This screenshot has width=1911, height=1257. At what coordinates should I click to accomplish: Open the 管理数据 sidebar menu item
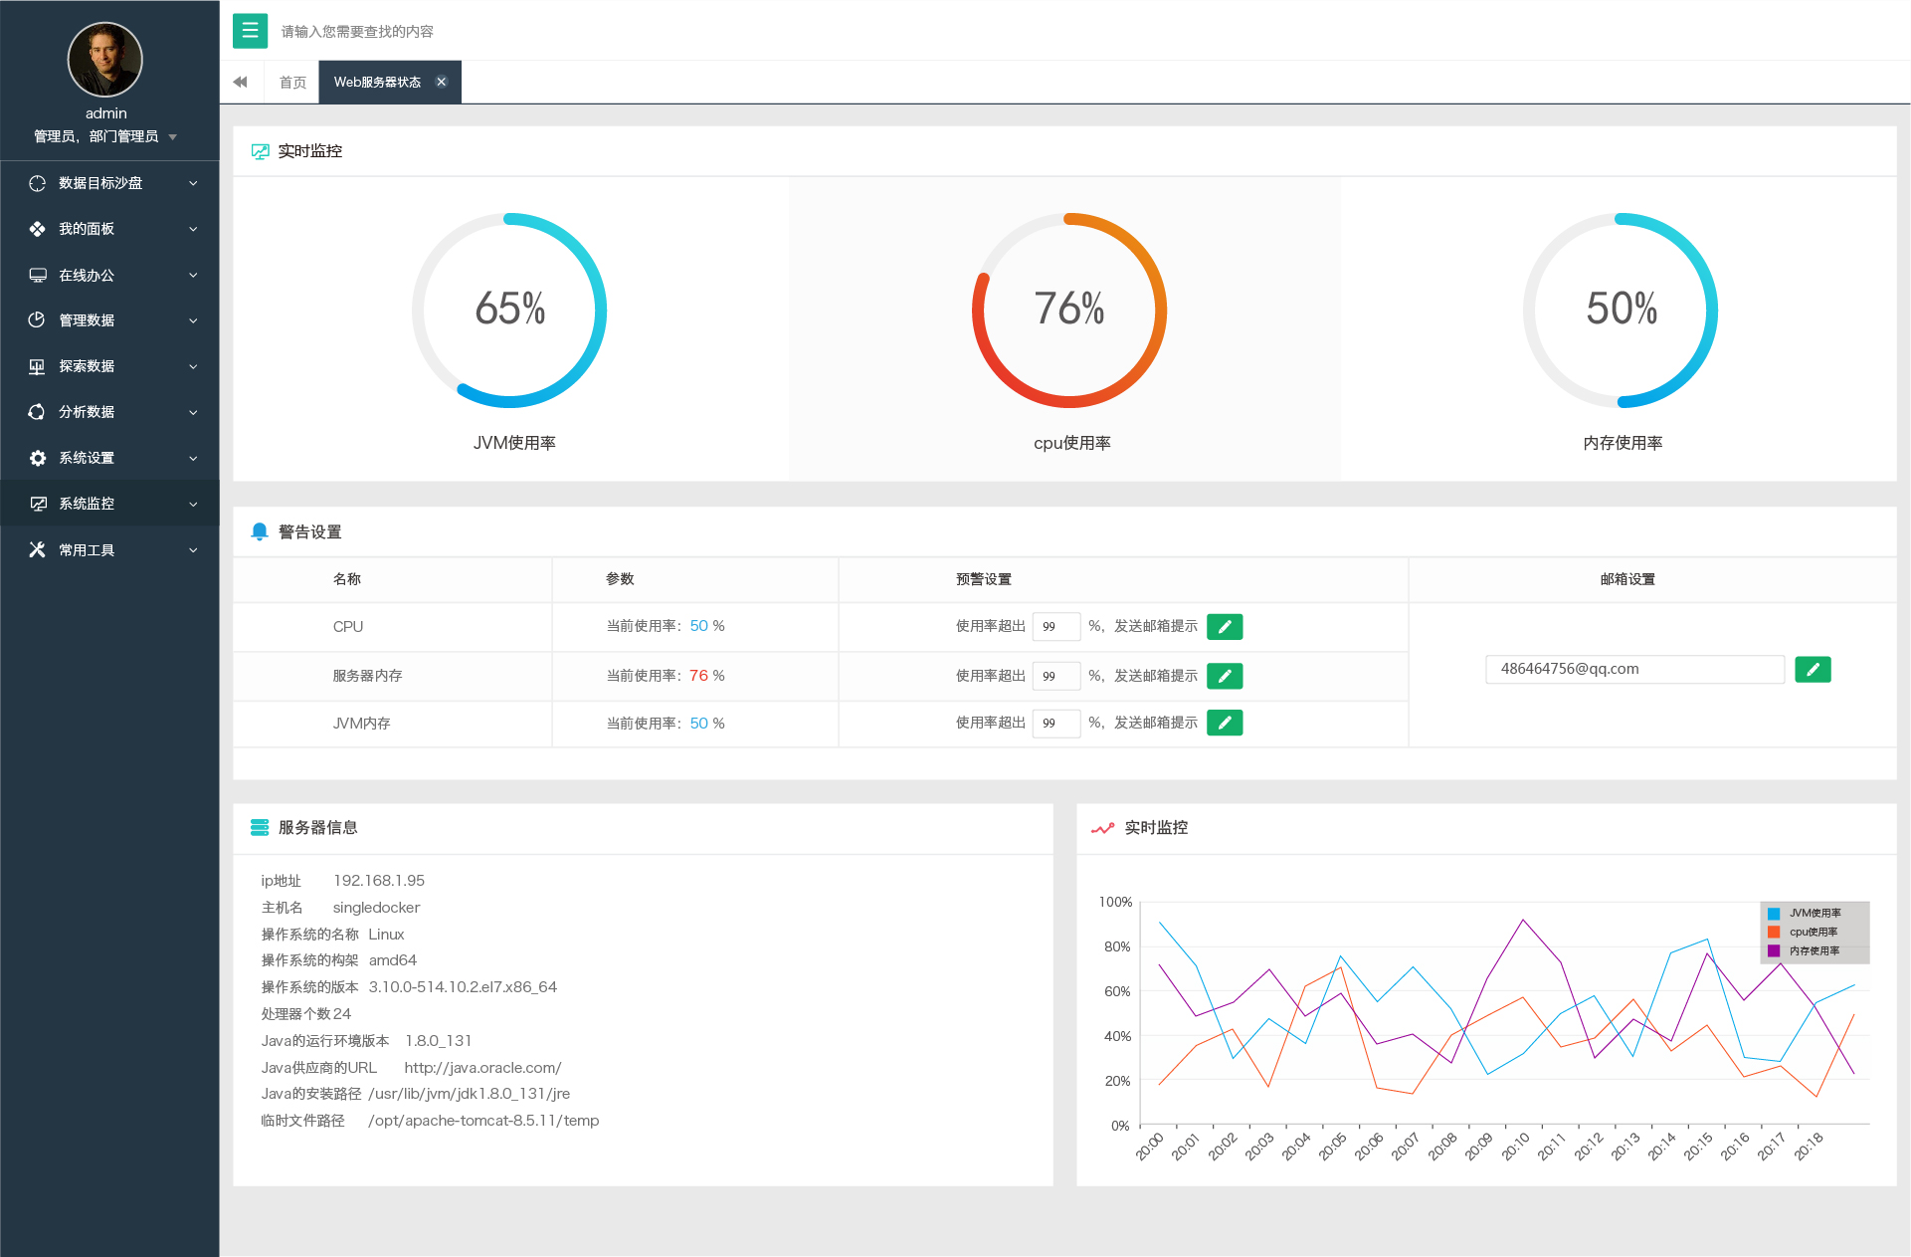coord(87,320)
